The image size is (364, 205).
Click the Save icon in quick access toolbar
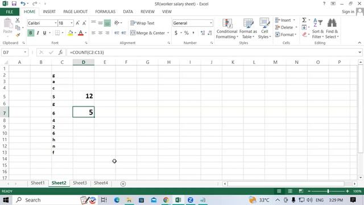point(14,4)
